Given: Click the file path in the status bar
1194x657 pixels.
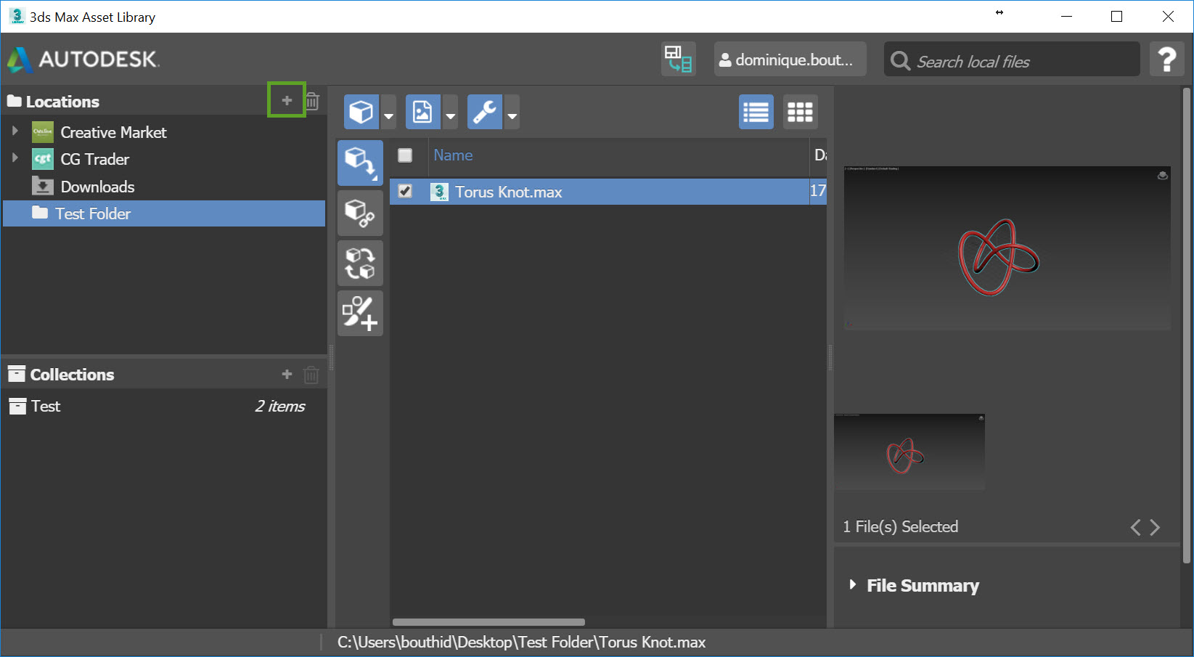Looking at the screenshot, I should [x=521, y=642].
